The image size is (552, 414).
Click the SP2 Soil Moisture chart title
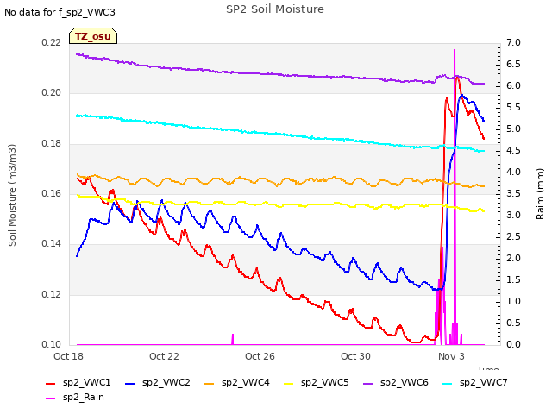point(275,9)
